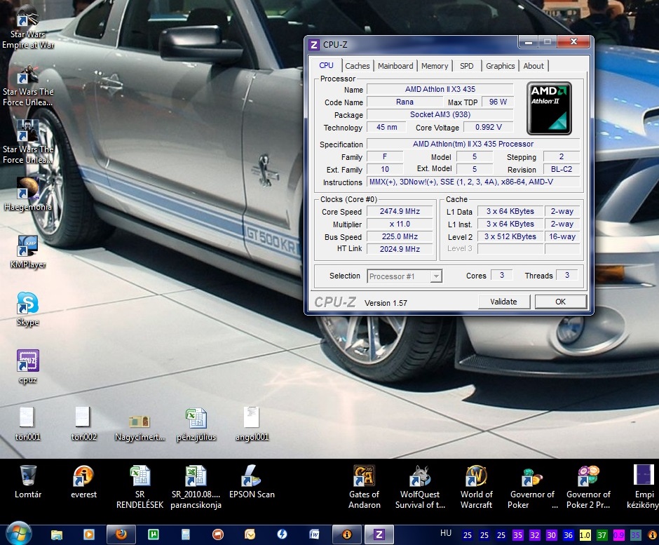Click the magenta 0.9 tray indicator

coord(618,535)
